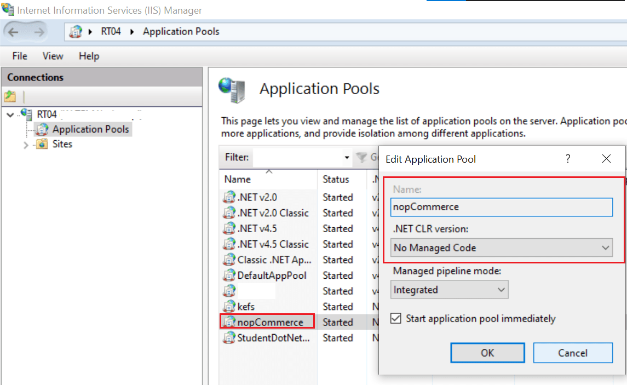The image size is (627, 385).
Task: Click the .NET v4.5 Classic pool icon
Action: pyautogui.click(x=229, y=244)
